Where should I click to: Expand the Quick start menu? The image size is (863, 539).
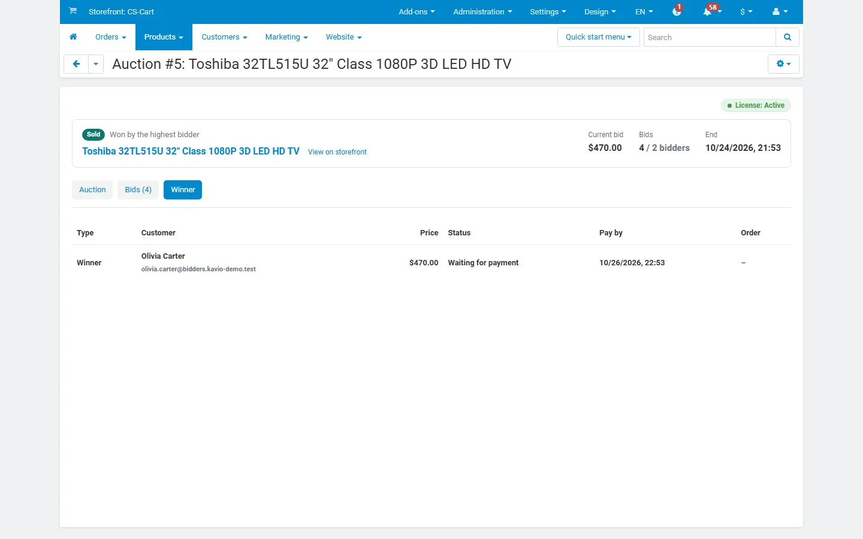pos(599,37)
